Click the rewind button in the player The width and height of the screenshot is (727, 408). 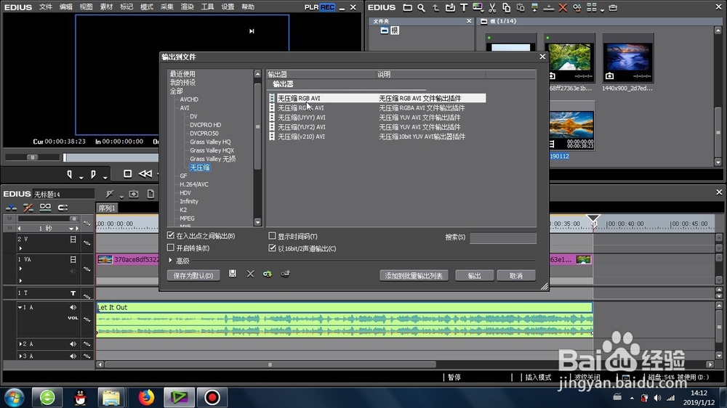coord(145,174)
